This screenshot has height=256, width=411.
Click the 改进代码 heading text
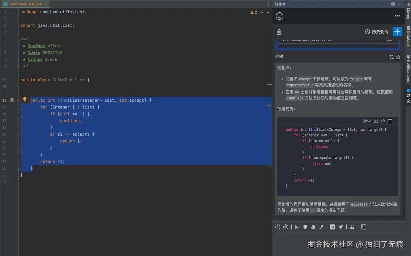tap(286, 109)
